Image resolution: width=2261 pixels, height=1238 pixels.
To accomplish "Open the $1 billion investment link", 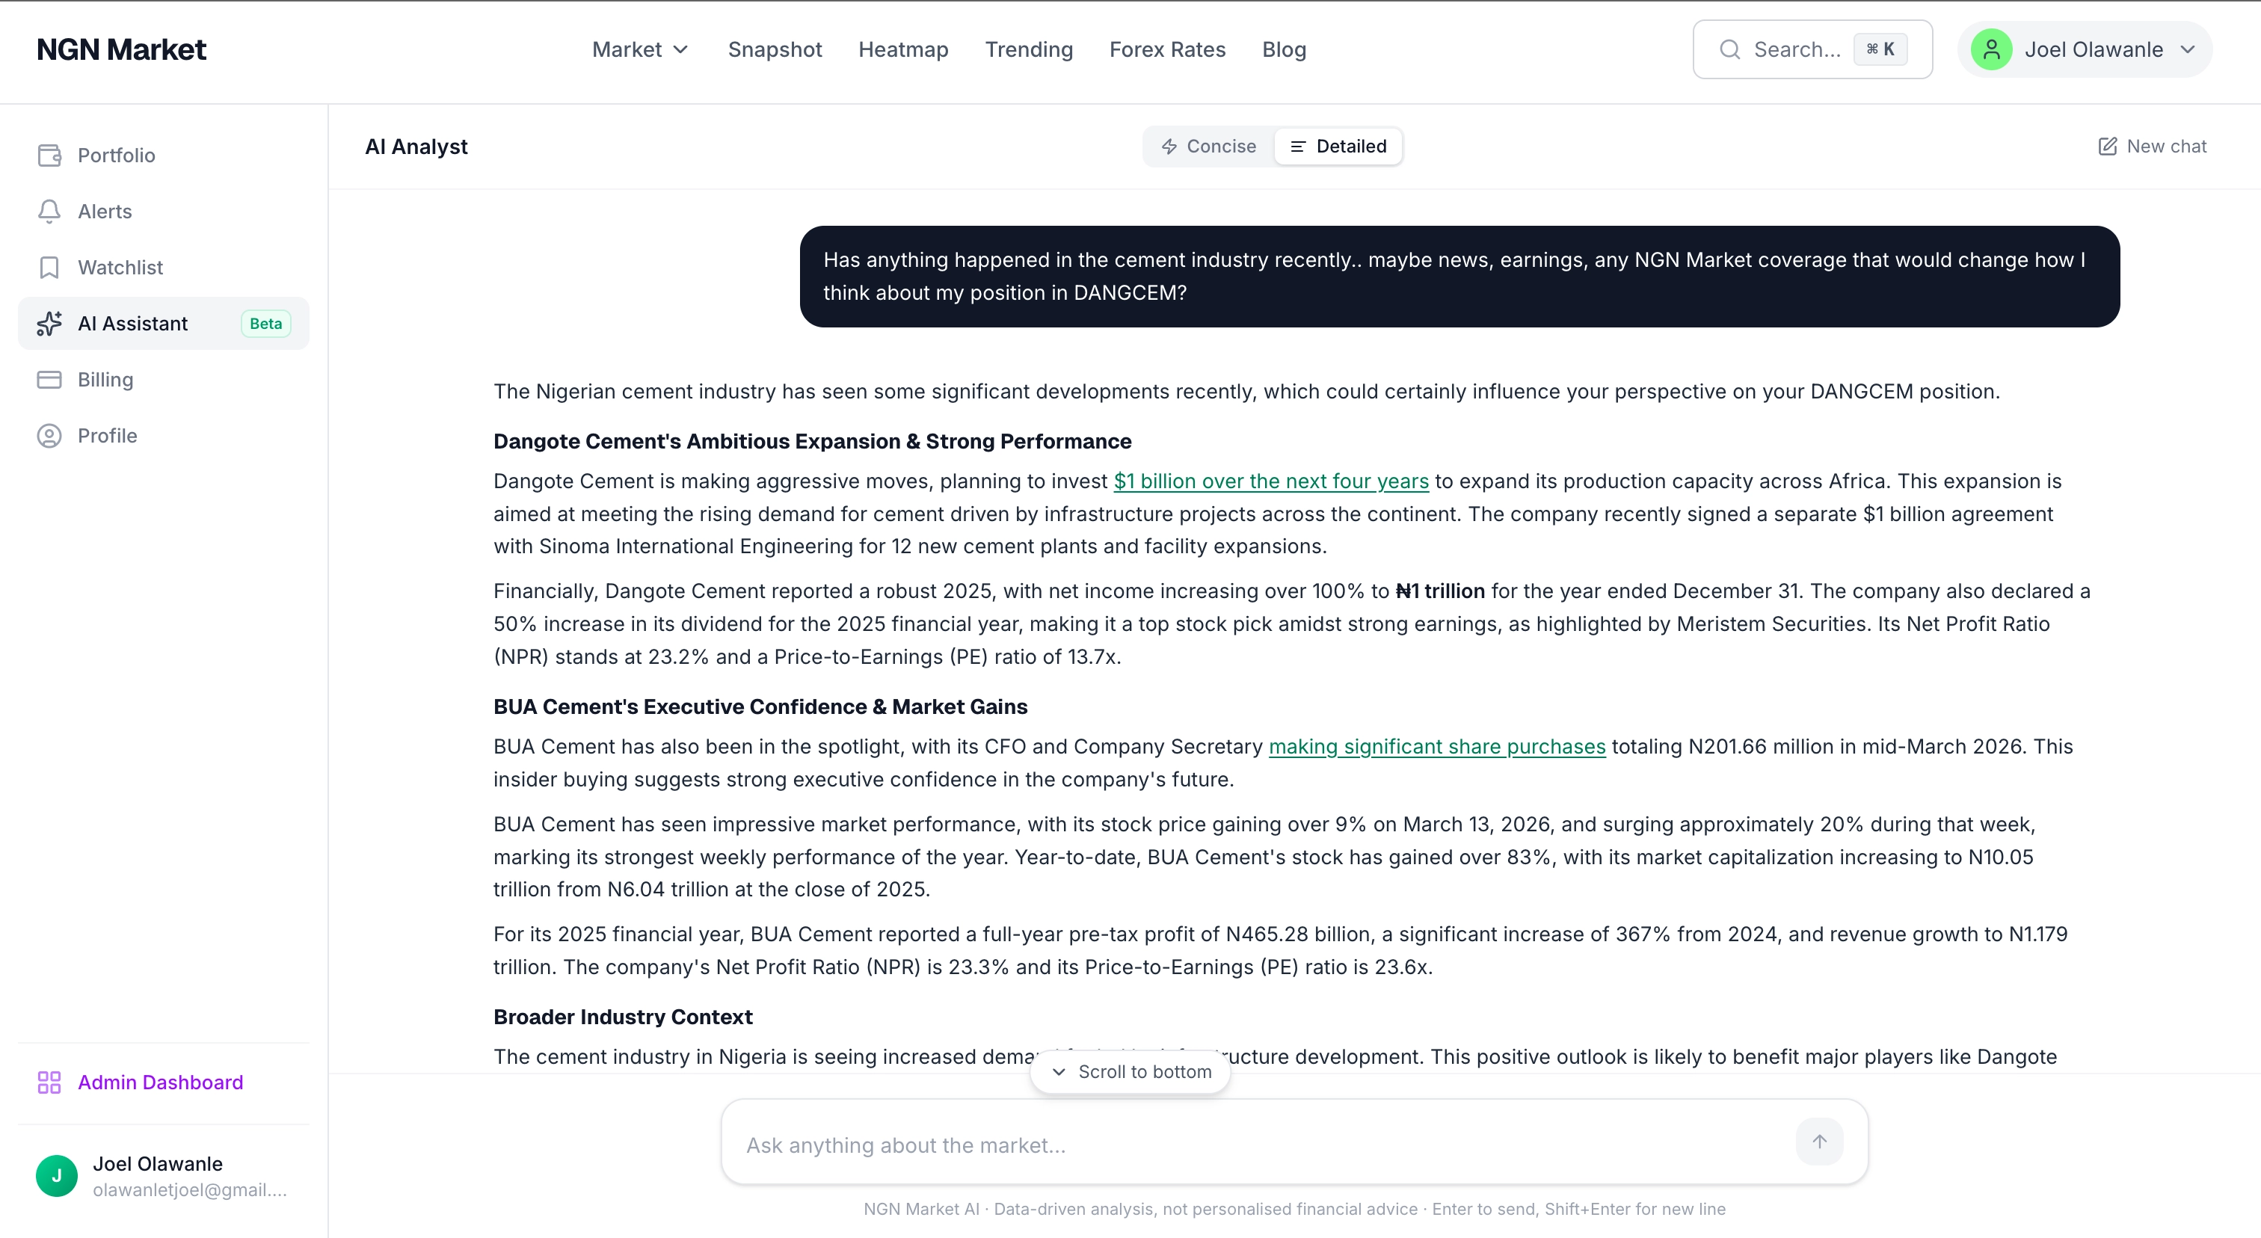I will click(x=1271, y=481).
